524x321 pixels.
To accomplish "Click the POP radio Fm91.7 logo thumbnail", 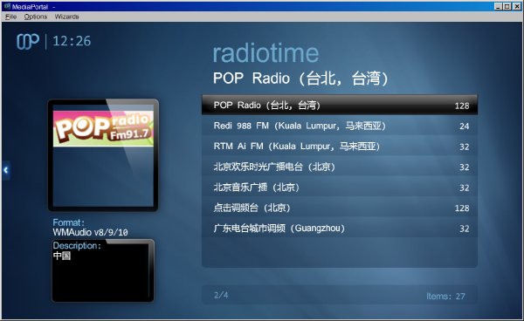I will pos(103,129).
